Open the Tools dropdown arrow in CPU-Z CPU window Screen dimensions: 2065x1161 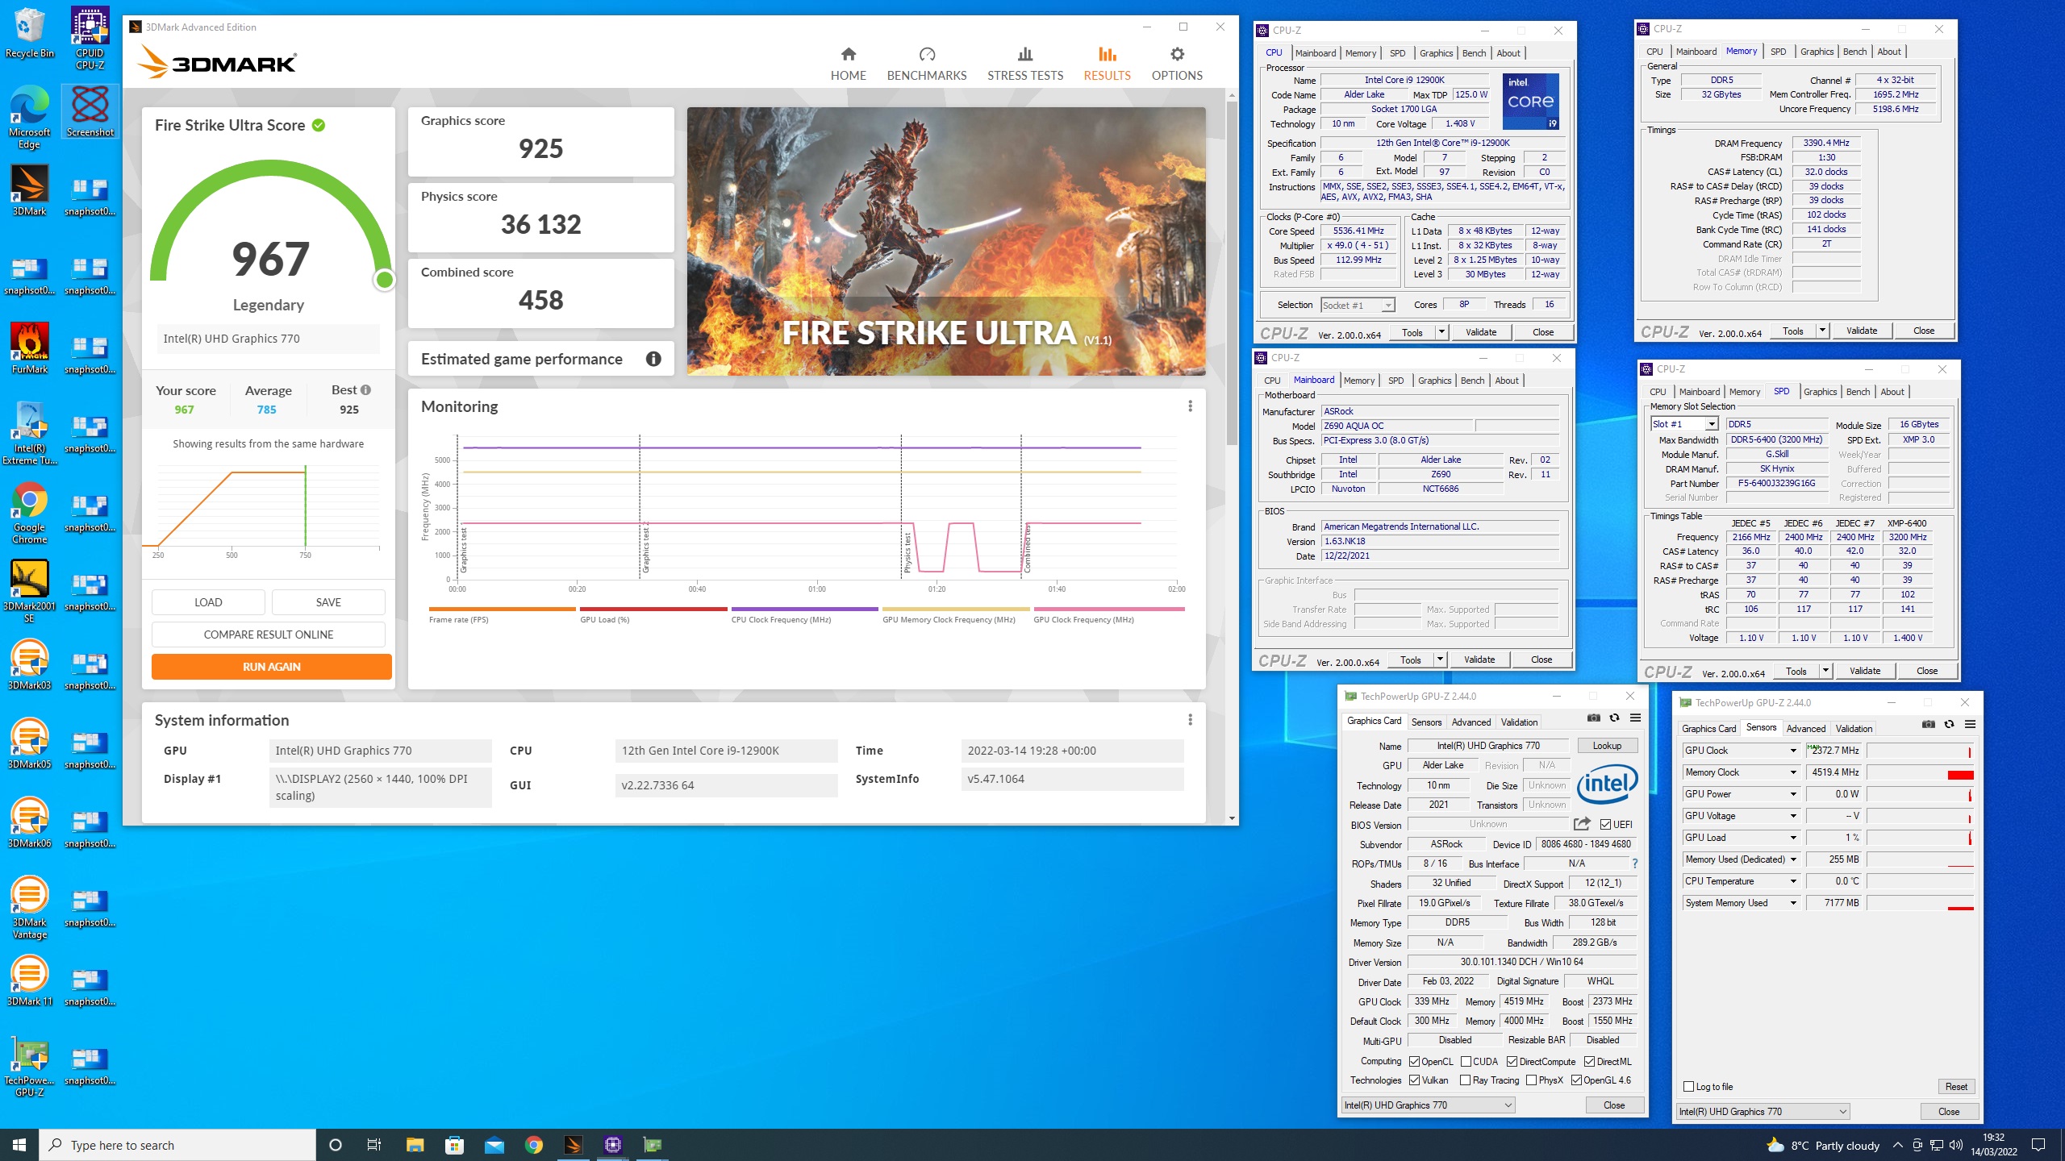(1441, 331)
